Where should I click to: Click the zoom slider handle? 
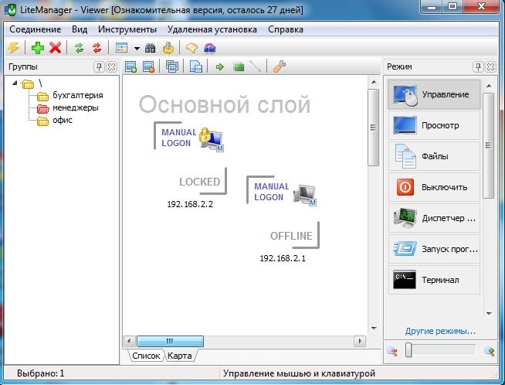tap(408, 350)
